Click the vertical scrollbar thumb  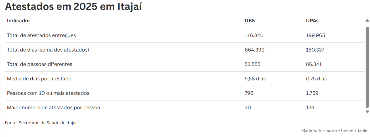click(367, 67)
